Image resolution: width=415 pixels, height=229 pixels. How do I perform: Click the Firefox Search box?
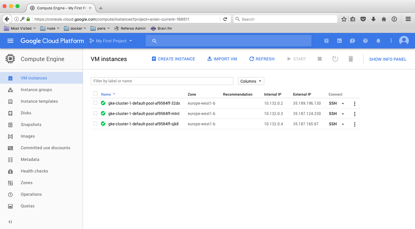286,19
